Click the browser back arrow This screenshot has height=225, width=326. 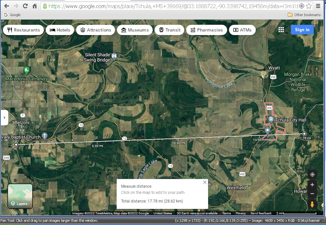pyautogui.click(x=6, y=6)
